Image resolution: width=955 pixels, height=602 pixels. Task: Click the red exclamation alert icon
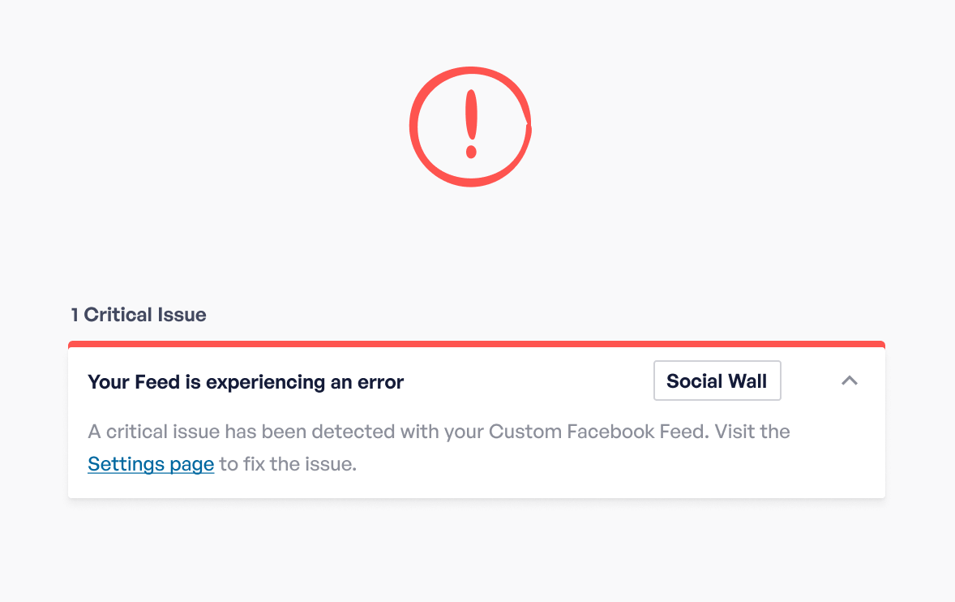[x=470, y=127]
